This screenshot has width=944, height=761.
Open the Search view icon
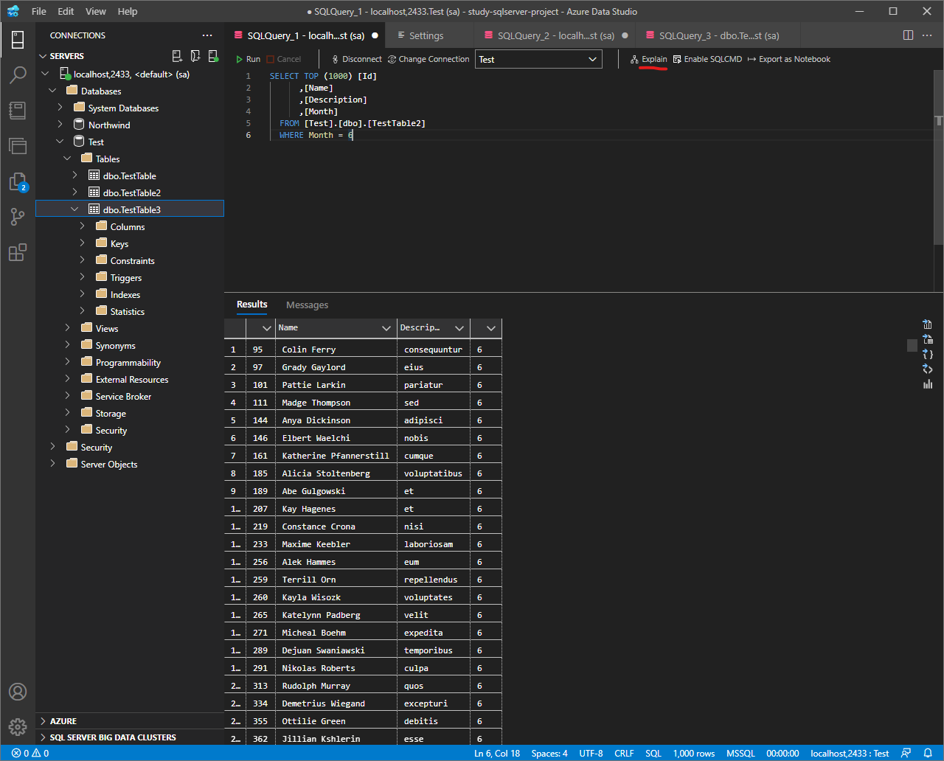coord(18,74)
